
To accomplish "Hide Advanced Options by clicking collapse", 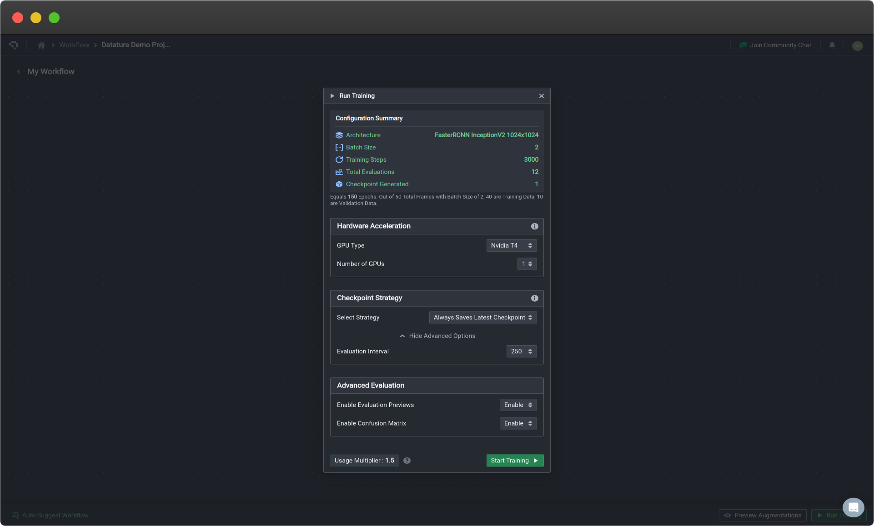I will (437, 335).
